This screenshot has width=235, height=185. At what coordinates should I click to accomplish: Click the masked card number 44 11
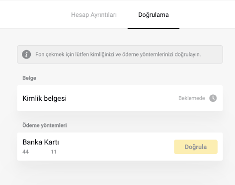click(39, 152)
